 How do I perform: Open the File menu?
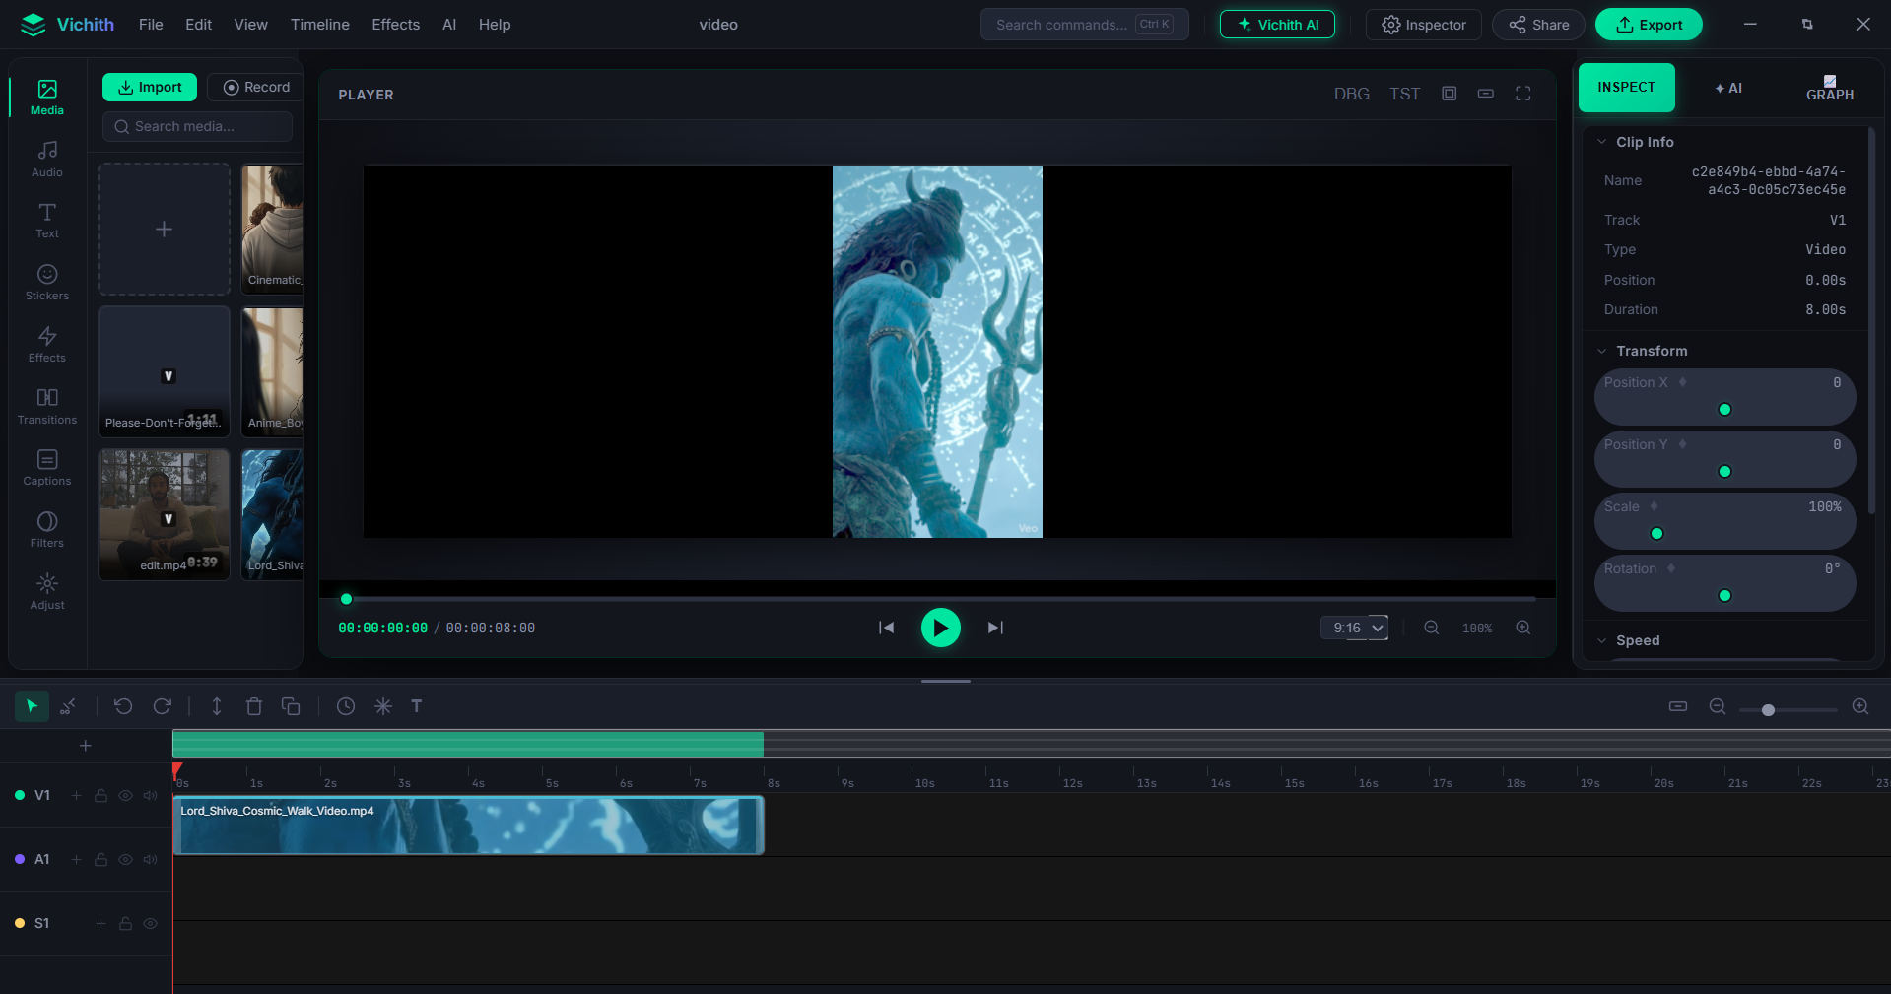[x=151, y=25]
